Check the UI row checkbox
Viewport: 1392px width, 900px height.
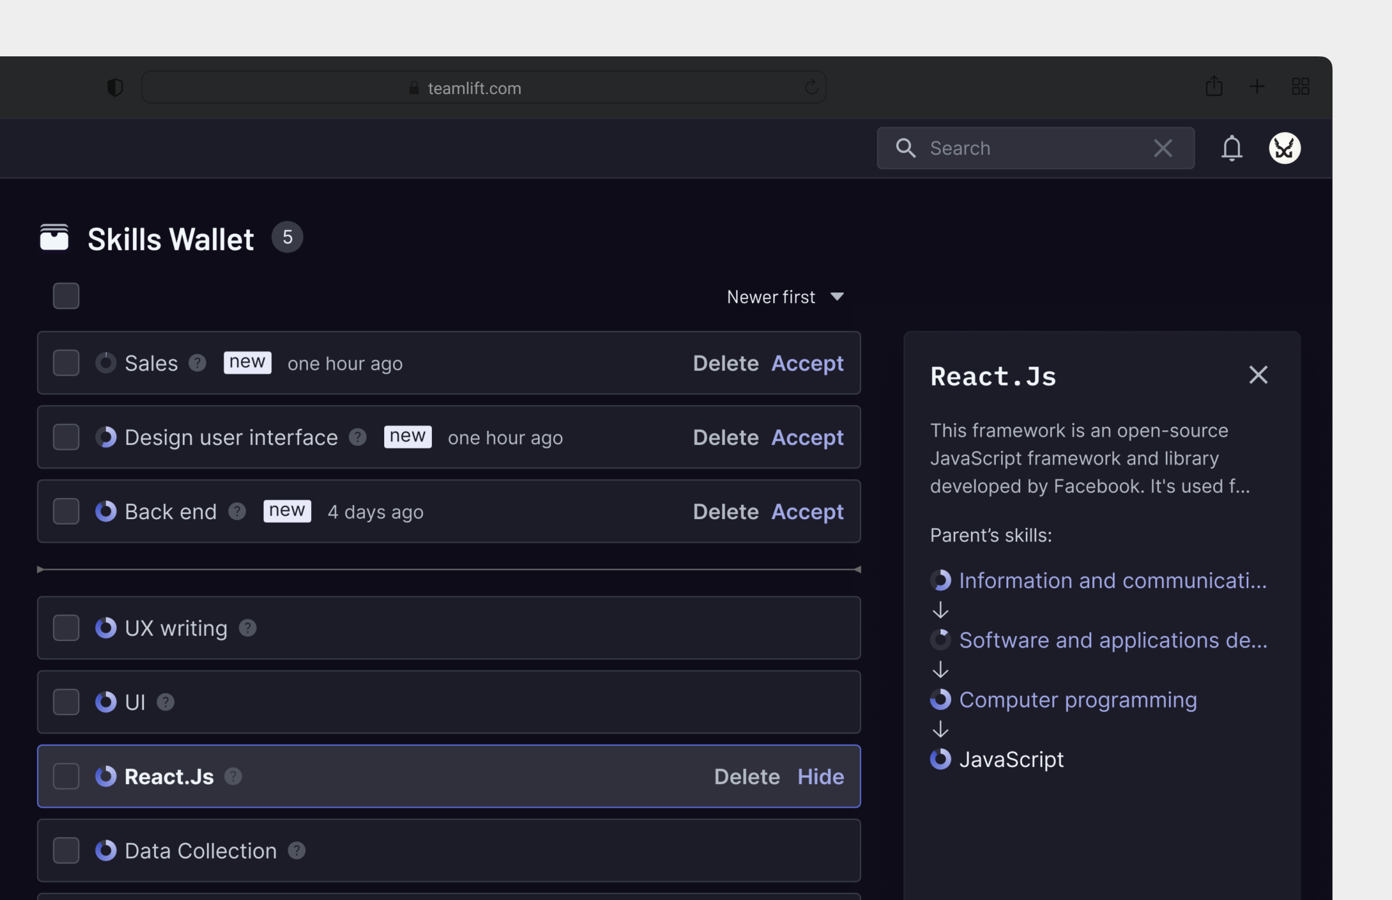coord(66,702)
